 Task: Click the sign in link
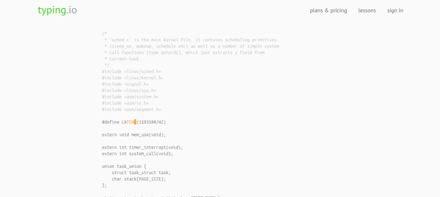[x=395, y=11]
